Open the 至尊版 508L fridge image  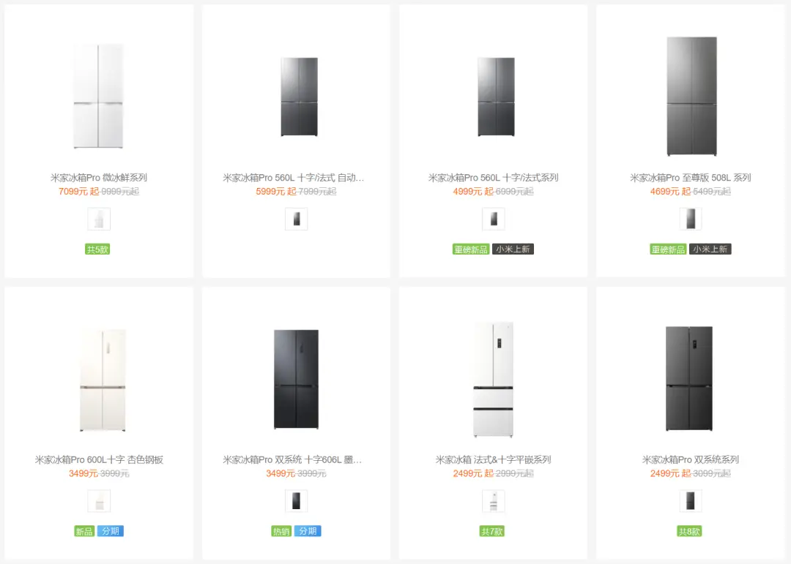coord(691,97)
